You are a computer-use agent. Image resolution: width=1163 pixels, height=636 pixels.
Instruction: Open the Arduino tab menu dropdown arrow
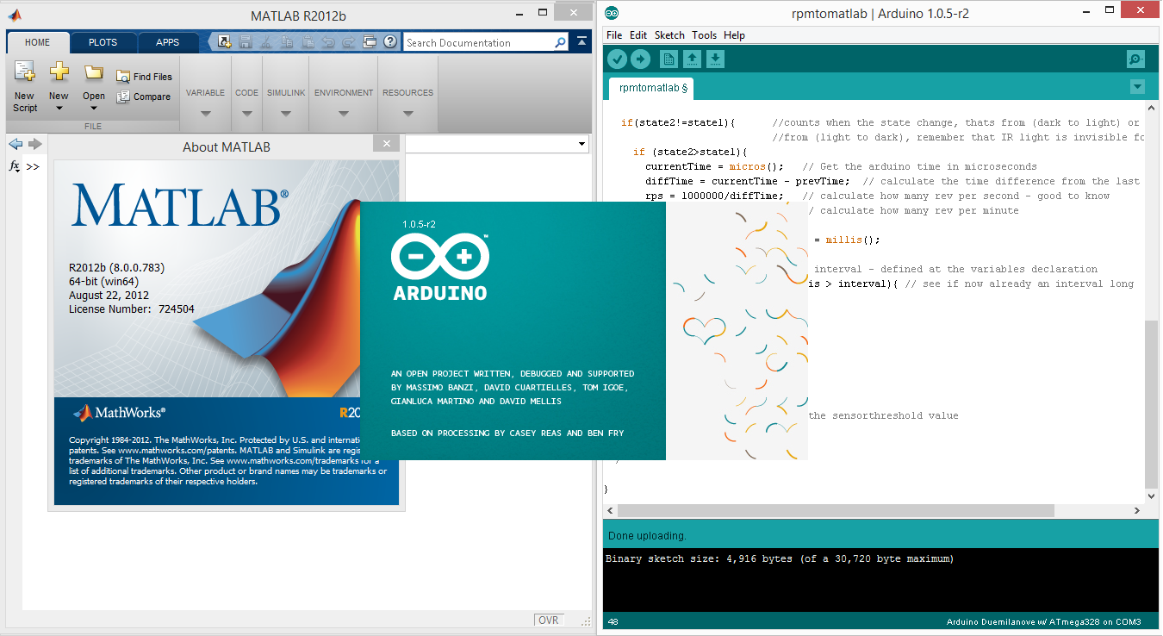[x=1137, y=87]
